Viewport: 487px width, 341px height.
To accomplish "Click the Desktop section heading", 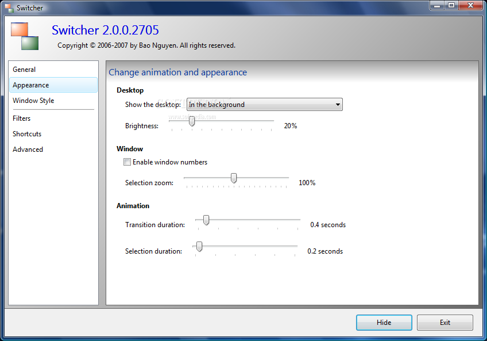I will 130,90.
